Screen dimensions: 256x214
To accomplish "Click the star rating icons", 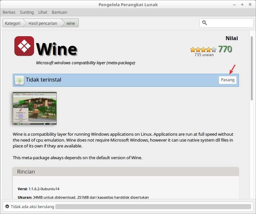I will 203,50.
